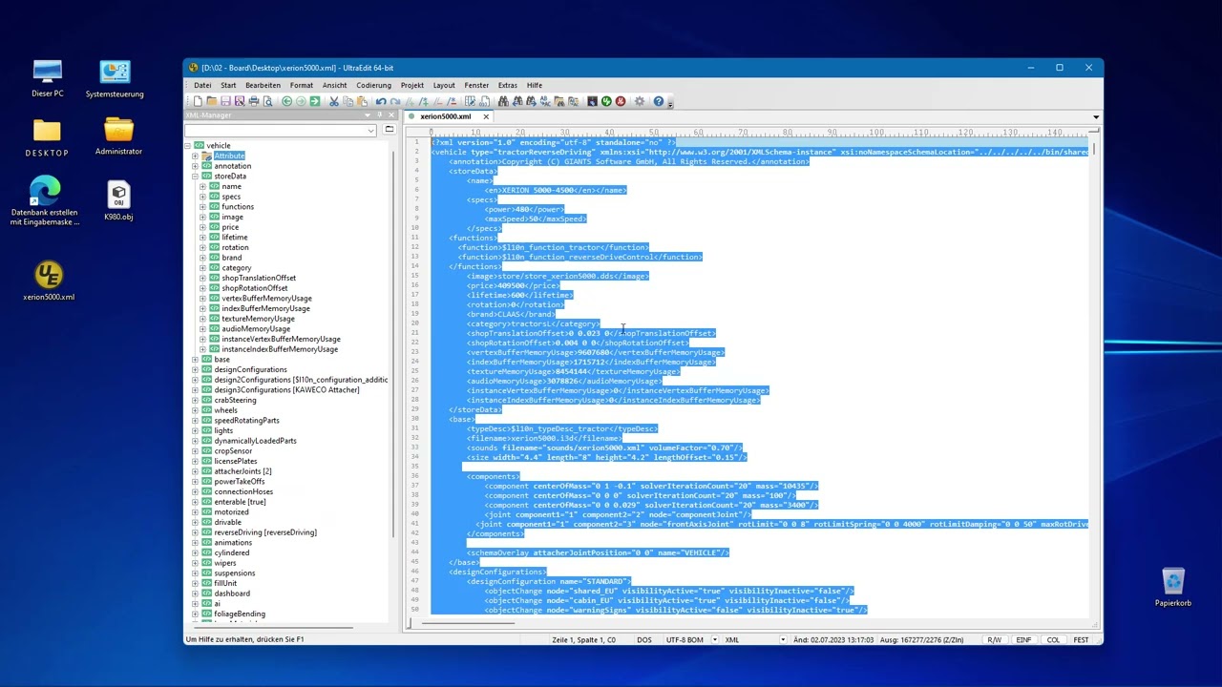Select the motorized tree item
The width and height of the screenshot is (1222, 687).
(x=231, y=512)
